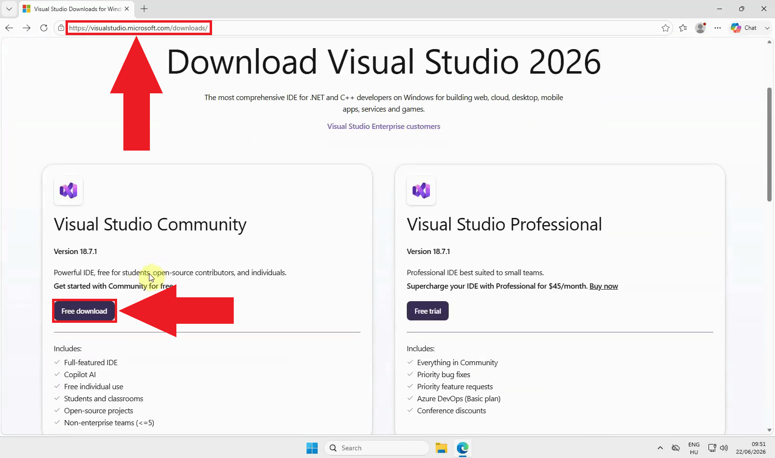The height and width of the screenshot is (458, 775).
Task: Expand the Copilot Chat dropdown arrow
Action: (x=767, y=28)
